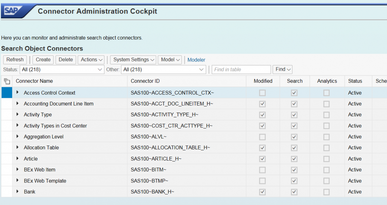Screen dimensions: 387x205
Task: Disable Search for BEx Web Template
Action: coord(294,181)
